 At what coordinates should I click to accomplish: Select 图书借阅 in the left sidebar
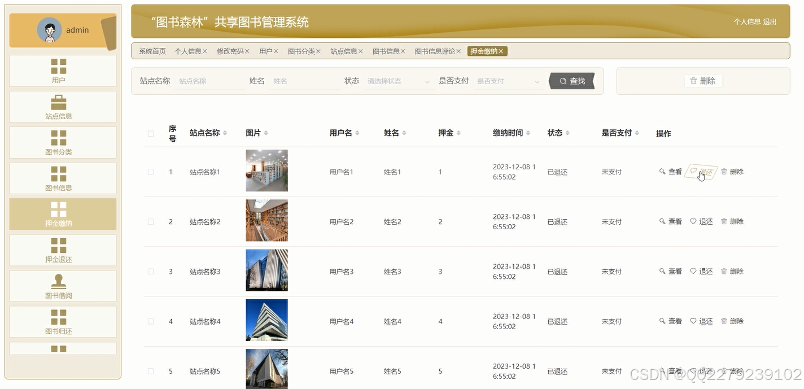[x=62, y=286]
